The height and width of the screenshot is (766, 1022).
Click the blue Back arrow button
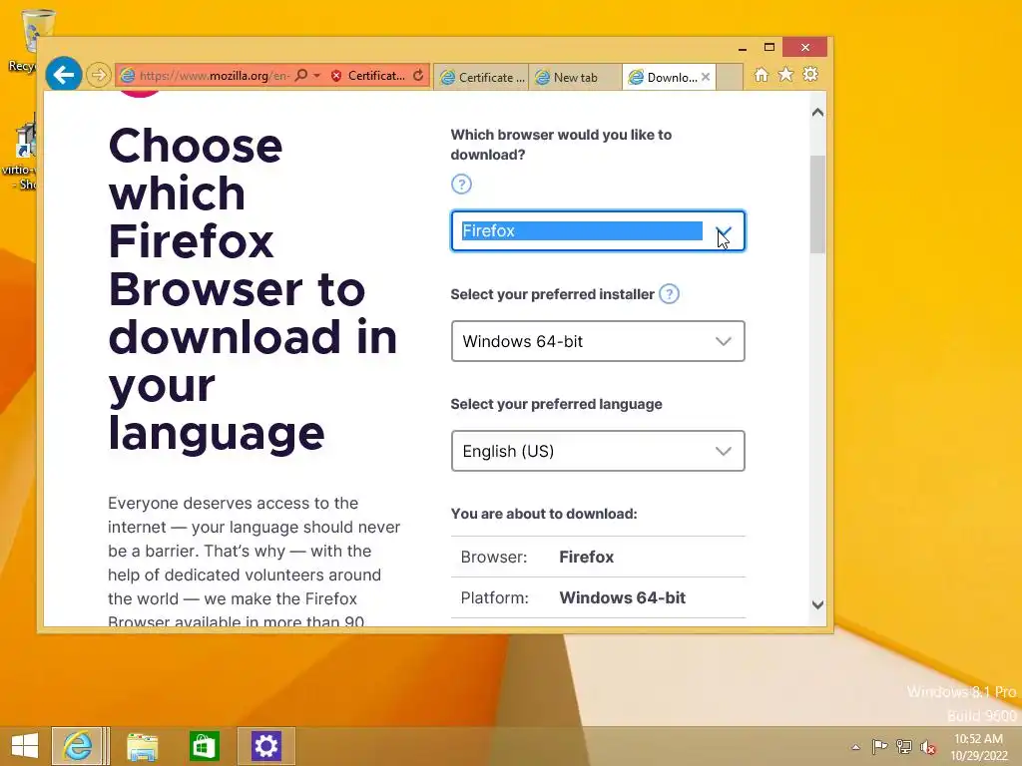(x=63, y=75)
